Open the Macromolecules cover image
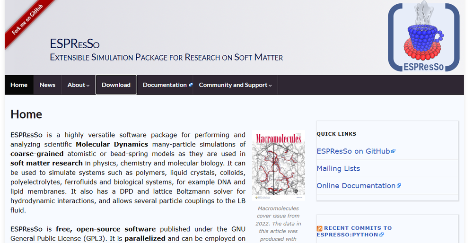The width and height of the screenshot is (473, 243). pyautogui.click(x=279, y=165)
